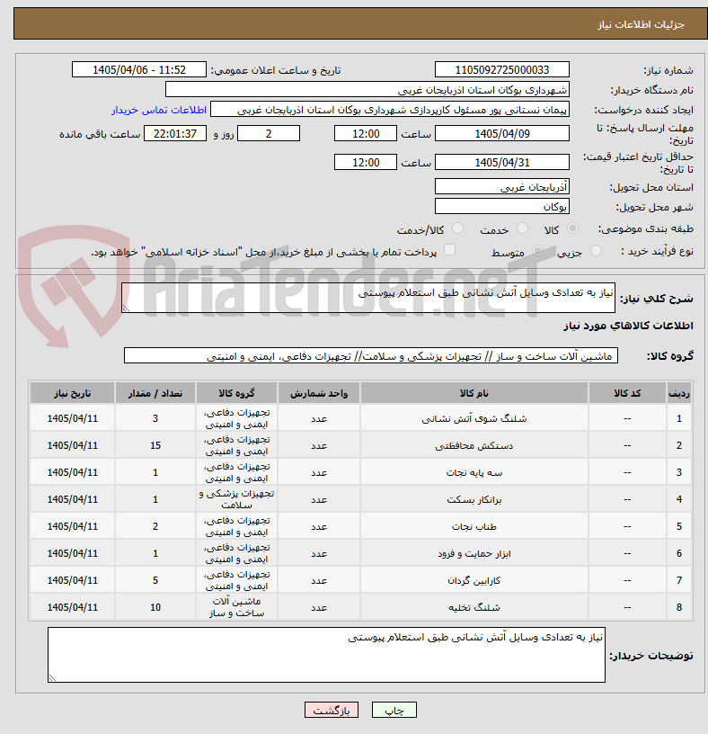This screenshot has width=708, height=734.
Task: Open the اطلاعات تماس خریدار link
Action: (159, 110)
